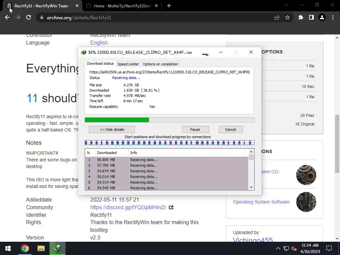Select the Download status tab
The width and height of the screenshot is (340, 255).
click(x=100, y=63)
